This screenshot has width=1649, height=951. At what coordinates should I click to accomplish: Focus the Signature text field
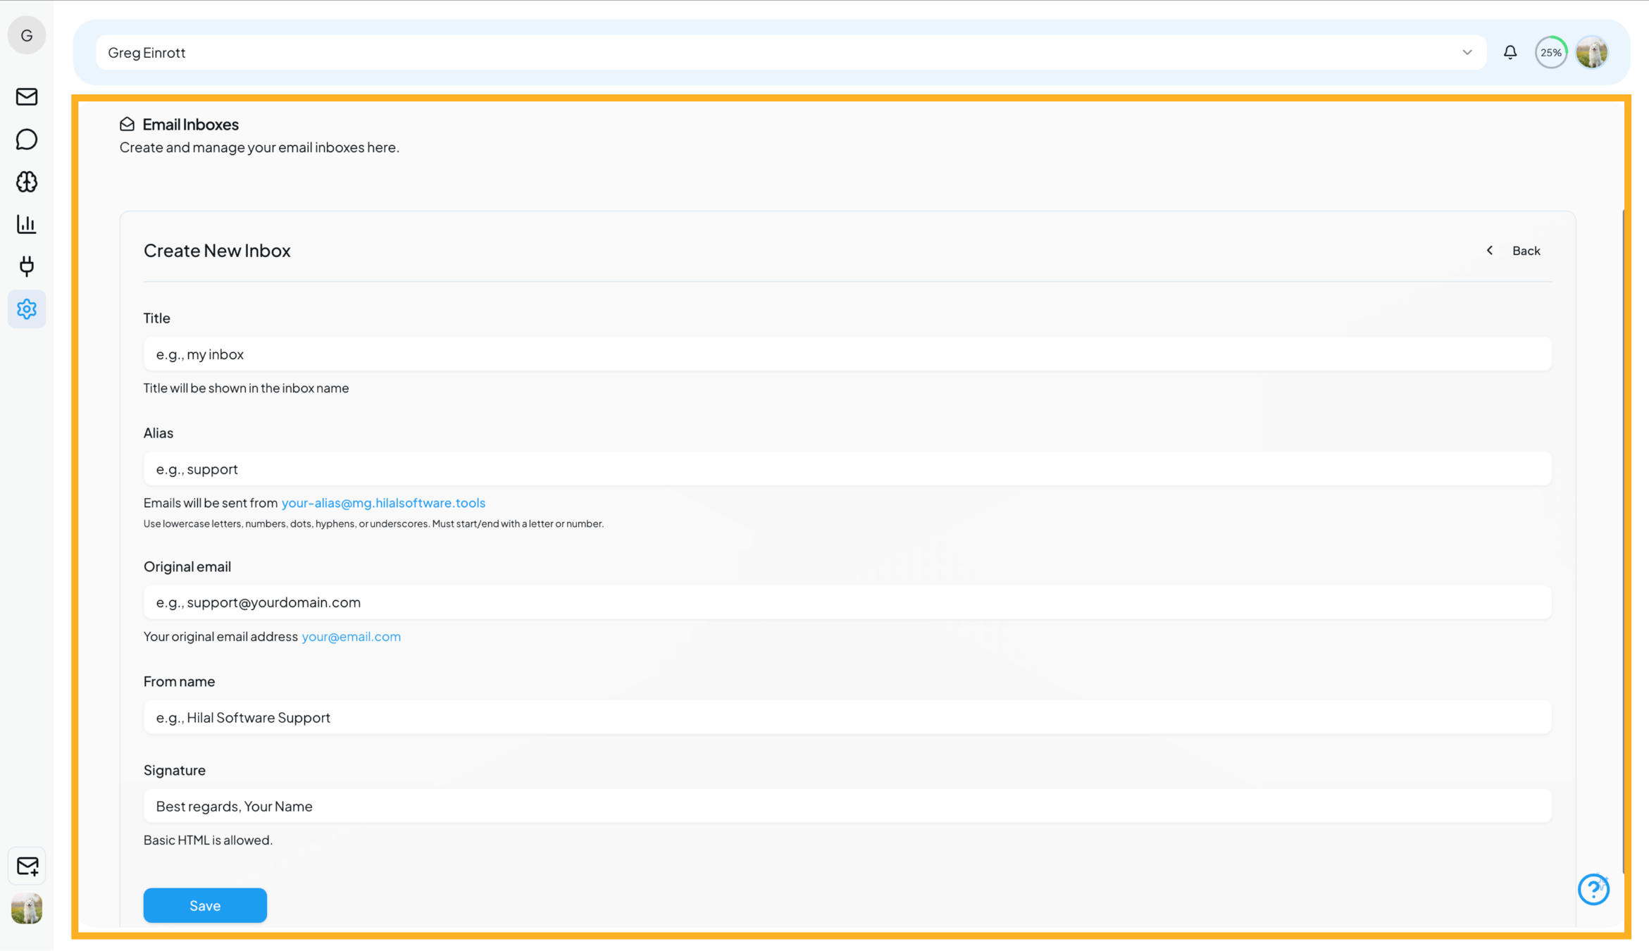click(x=845, y=805)
